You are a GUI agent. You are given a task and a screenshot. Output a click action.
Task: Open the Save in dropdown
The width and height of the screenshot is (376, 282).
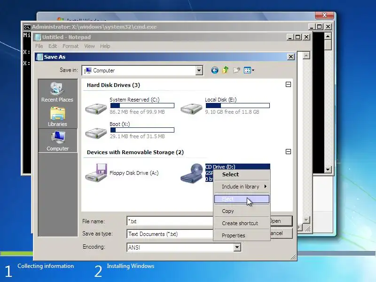pyautogui.click(x=199, y=70)
